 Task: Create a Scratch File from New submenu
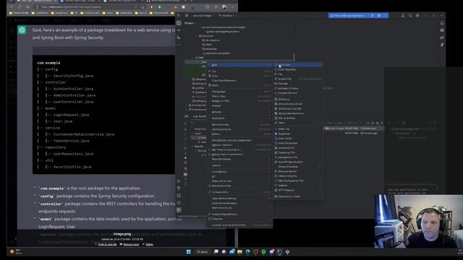297,79
